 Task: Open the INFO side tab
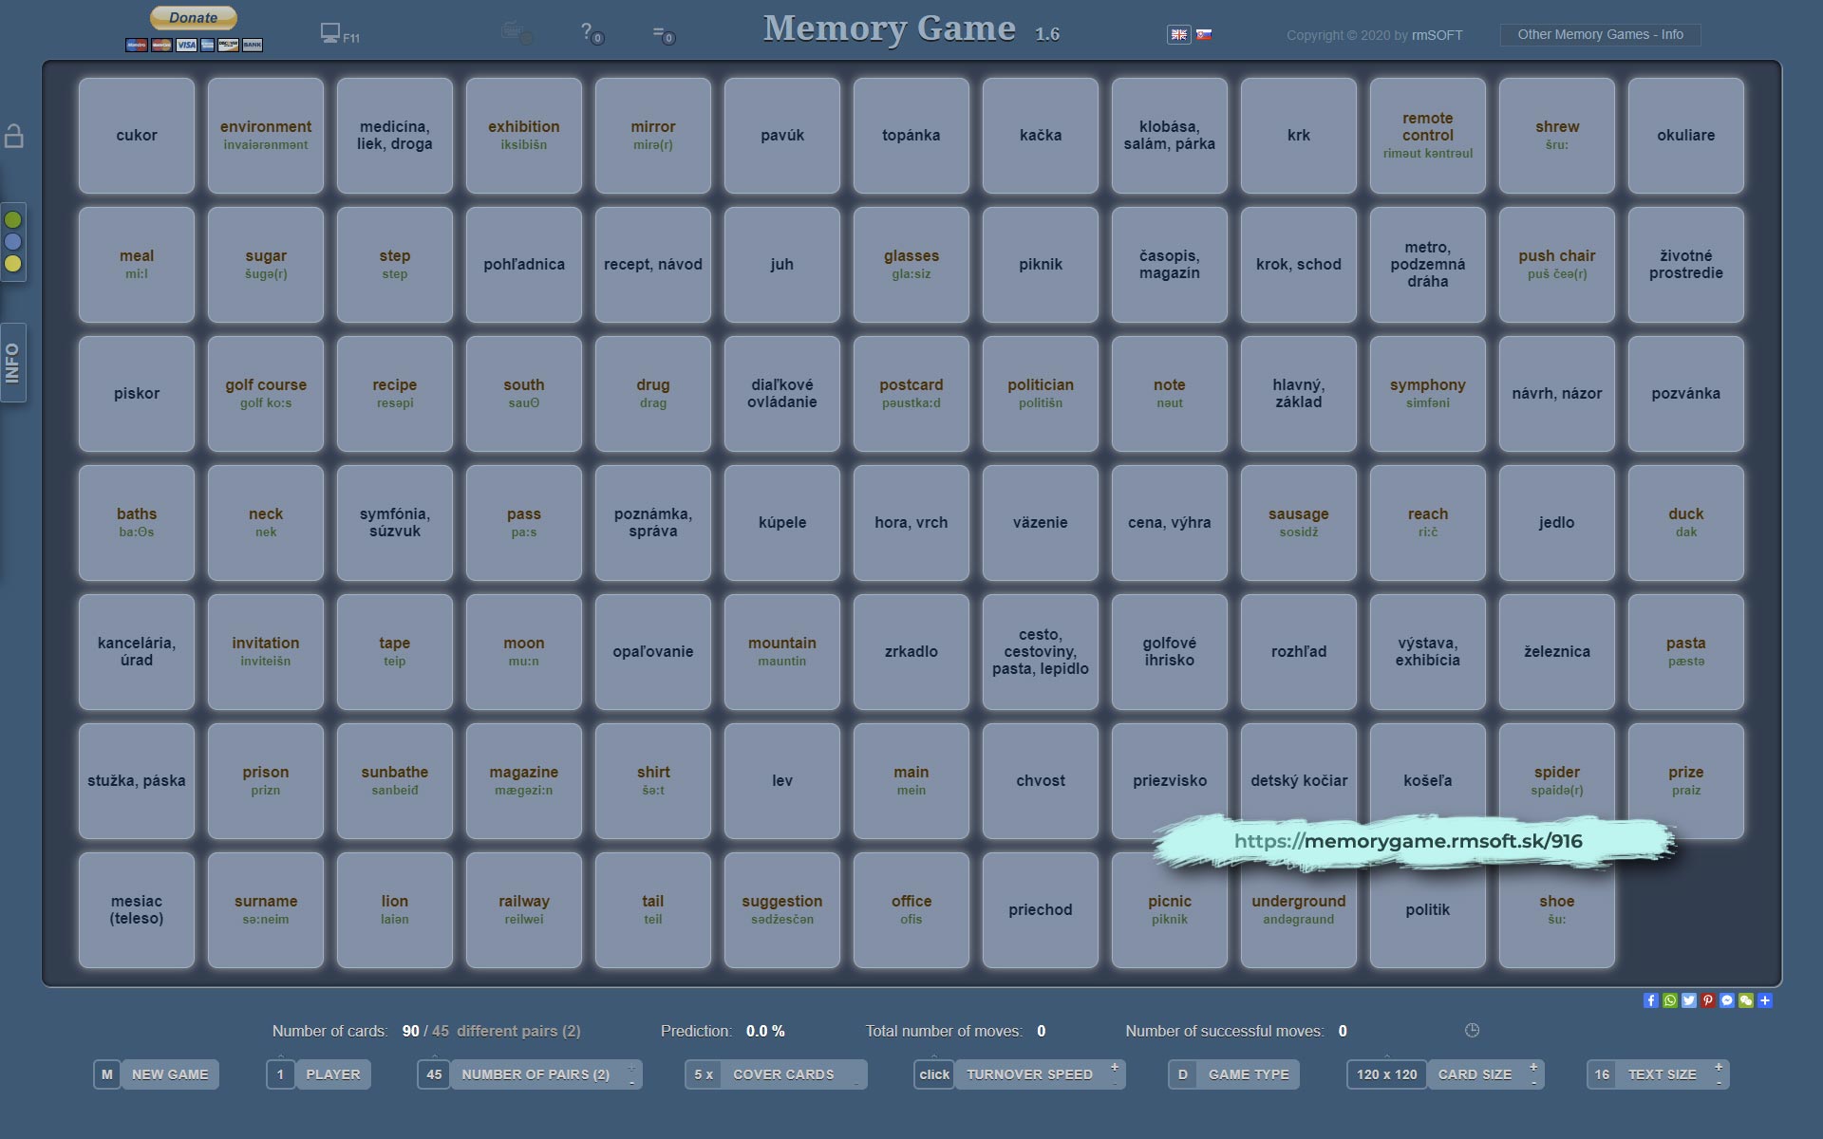coord(12,363)
